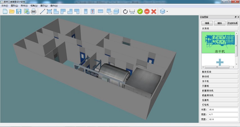Expand the 联动线 equipment category

[x=219, y=76]
